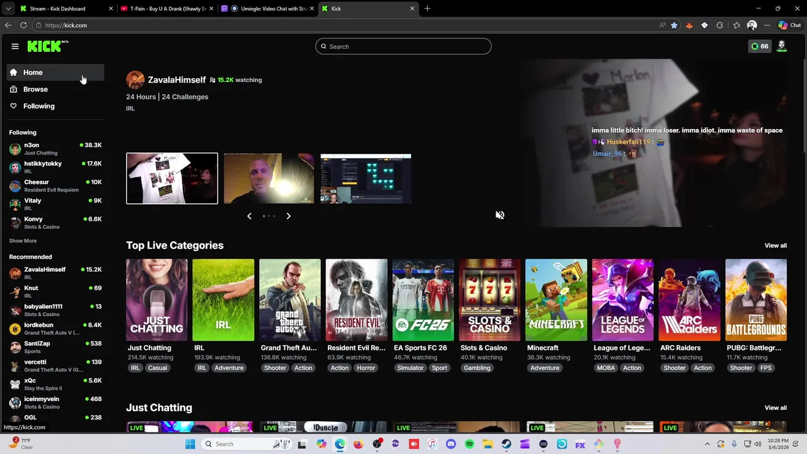Viewport: 807px width, 454px height.
Task: Open lordkebun recommended channel
Action: (55, 328)
